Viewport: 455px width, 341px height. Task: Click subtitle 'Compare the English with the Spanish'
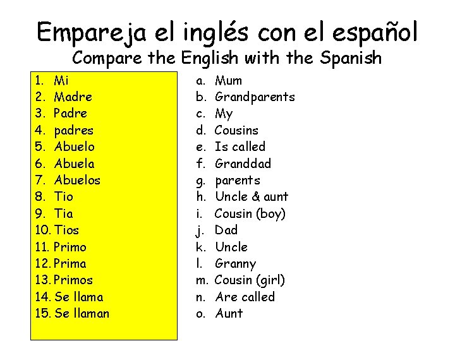point(227,58)
